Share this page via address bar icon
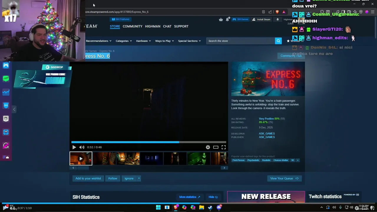 tap(270, 12)
